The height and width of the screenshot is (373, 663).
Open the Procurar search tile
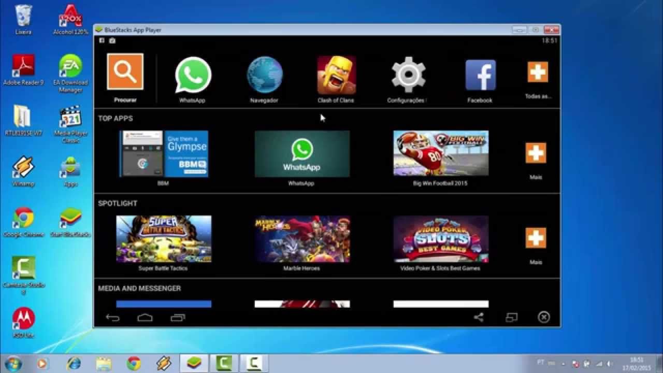point(125,71)
